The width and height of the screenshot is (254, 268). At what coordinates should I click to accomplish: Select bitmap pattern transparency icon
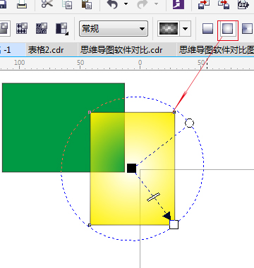click(x=42, y=28)
